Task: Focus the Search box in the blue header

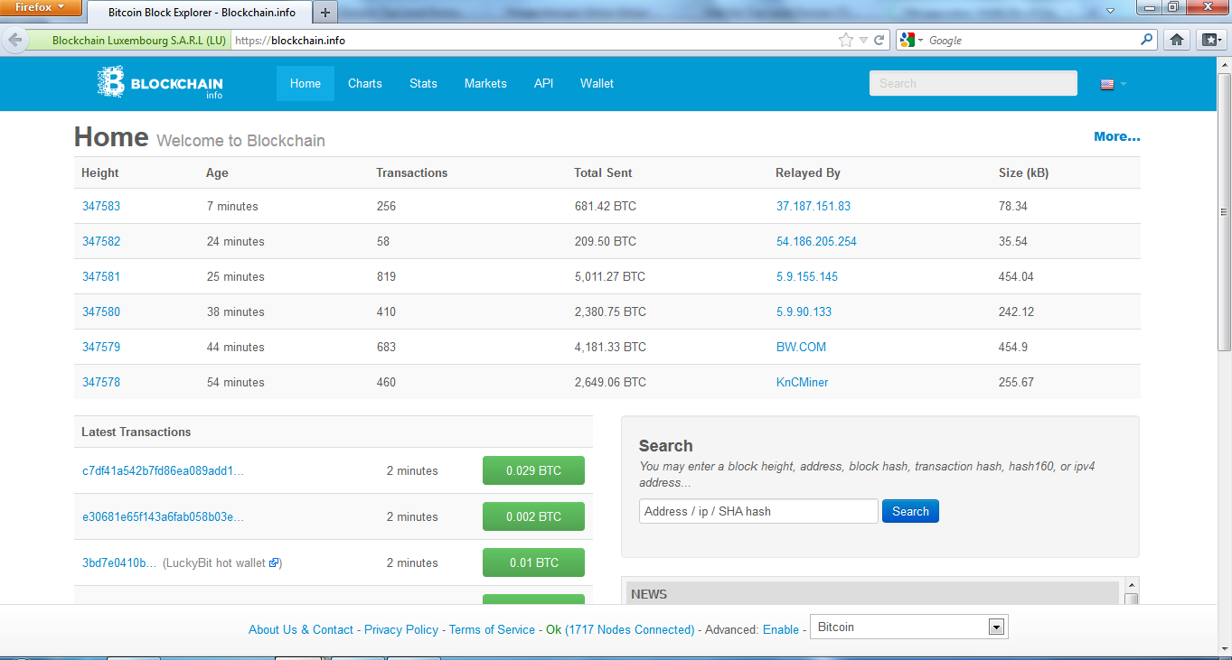Action: (973, 83)
